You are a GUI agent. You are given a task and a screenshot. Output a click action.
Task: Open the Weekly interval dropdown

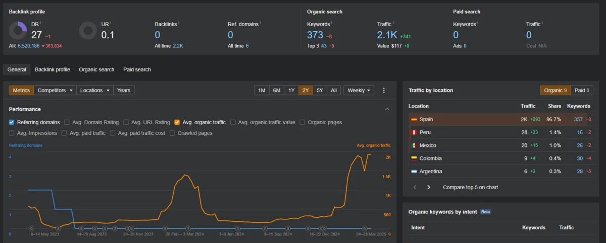click(359, 91)
